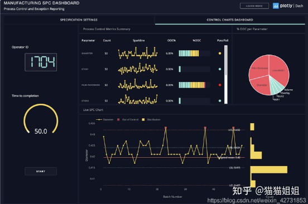The image size is (308, 204).
Task: Start the process with the START button
Action: pos(41,171)
